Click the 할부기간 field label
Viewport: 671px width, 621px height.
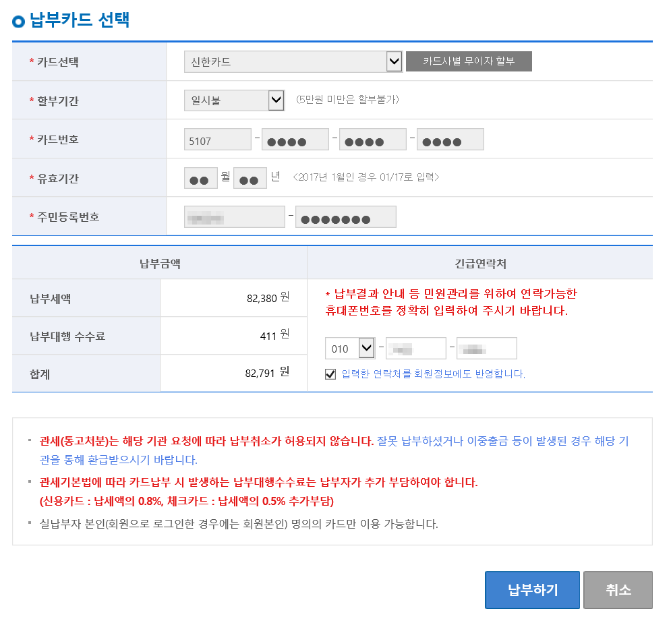[x=58, y=100]
